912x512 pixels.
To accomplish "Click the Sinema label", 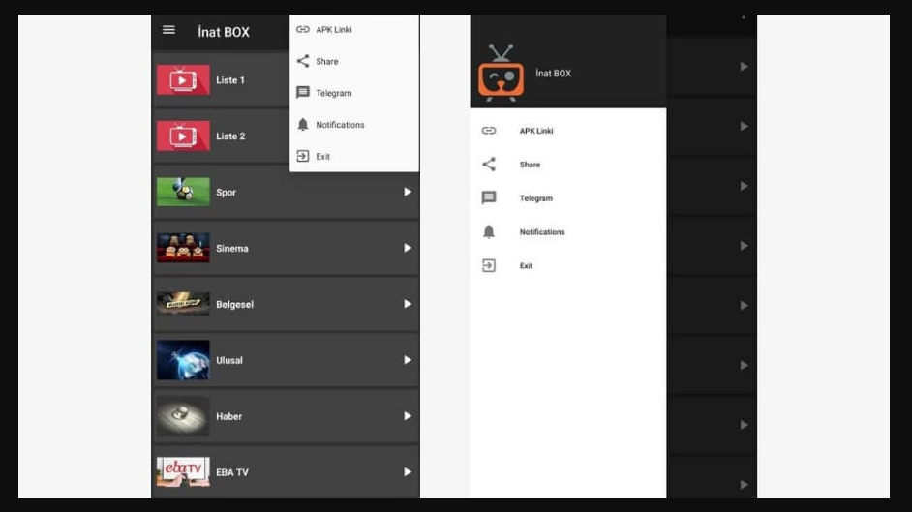I will click(x=232, y=248).
